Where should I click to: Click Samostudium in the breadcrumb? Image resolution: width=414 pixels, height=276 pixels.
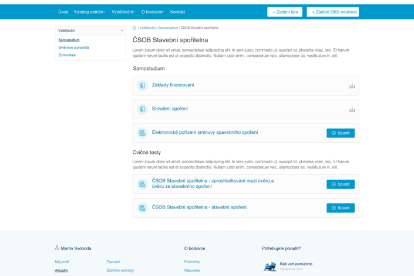tap(168, 28)
